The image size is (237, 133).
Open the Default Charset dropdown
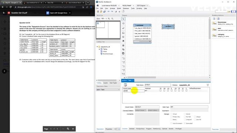[141, 110]
